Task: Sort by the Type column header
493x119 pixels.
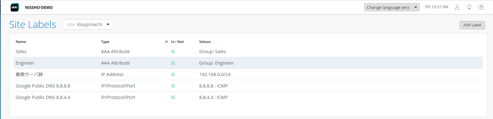Action: pos(105,42)
